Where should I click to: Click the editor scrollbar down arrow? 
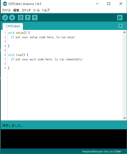coord(124,118)
